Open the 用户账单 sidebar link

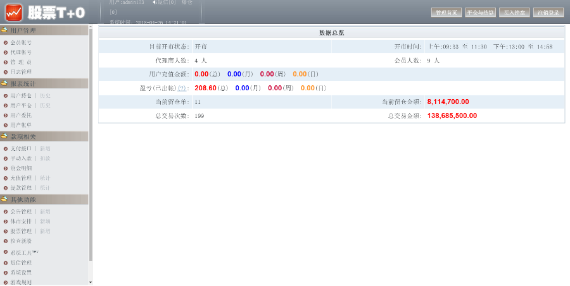21,125
